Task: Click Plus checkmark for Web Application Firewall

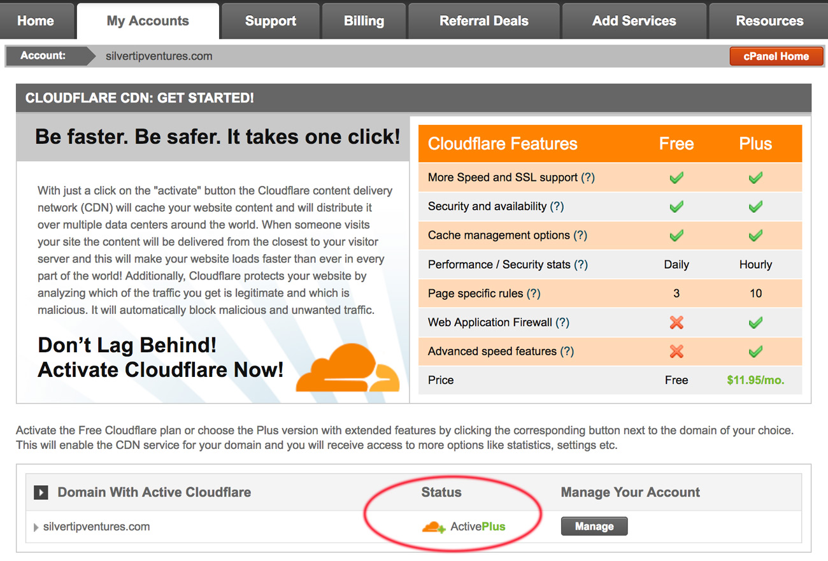Action: (x=755, y=322)
